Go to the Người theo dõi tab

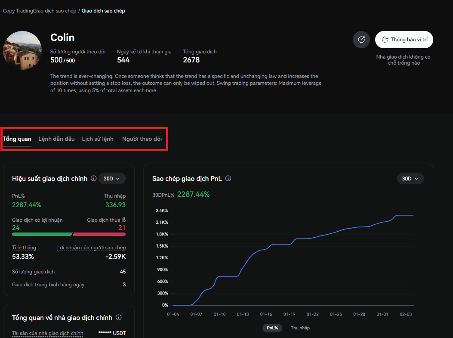[x=142, y=139]
